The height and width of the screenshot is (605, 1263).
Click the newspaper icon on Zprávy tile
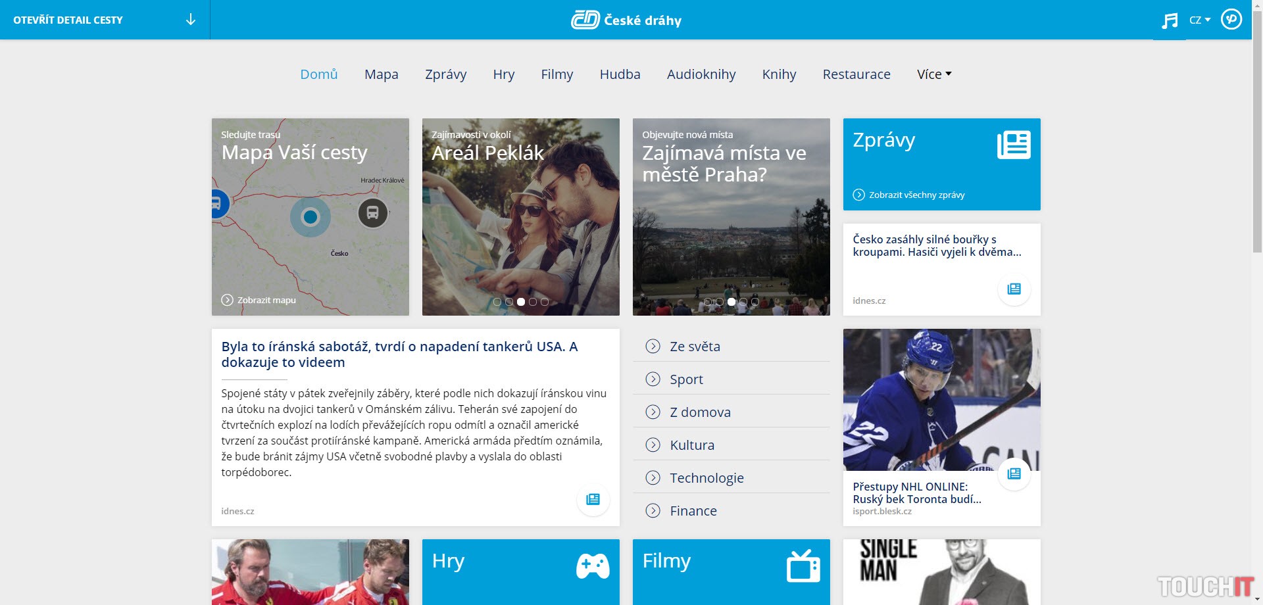pos(1013,145)
